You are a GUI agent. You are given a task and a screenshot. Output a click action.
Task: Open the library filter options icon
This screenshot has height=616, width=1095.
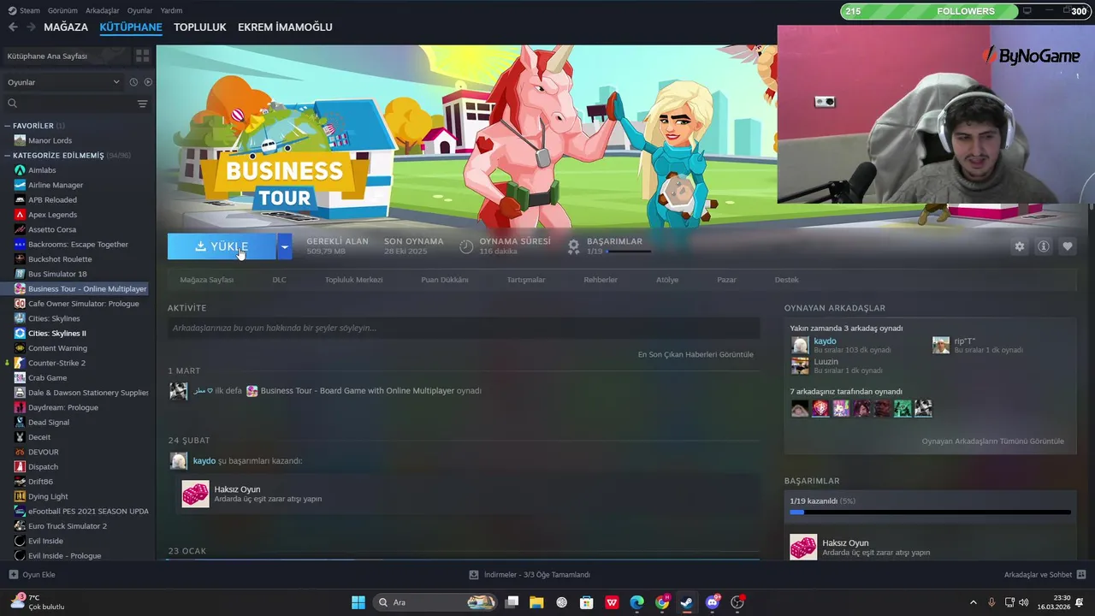pos(142,104)
